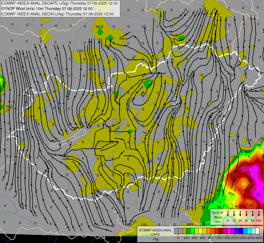
Task: Click the SBCIN title line at top
Action: 57,14
